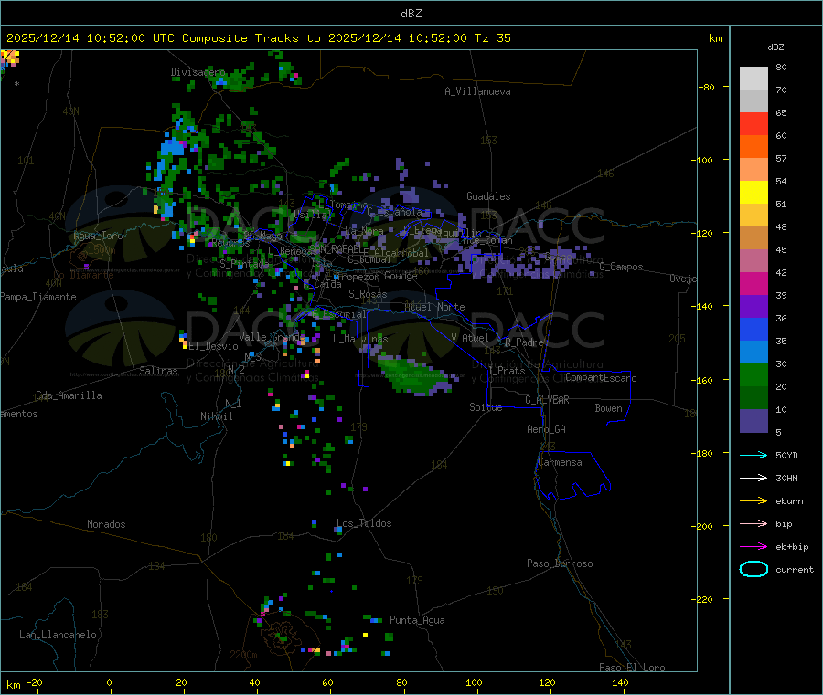This screenshot has width=823, height=695.
Task: Click the 'km' label at bottom left
Action: coord(14,685)
